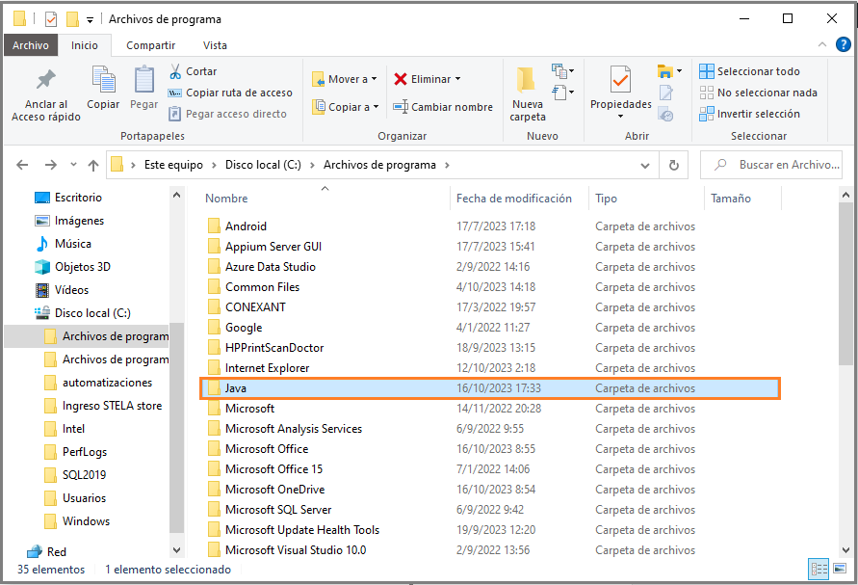858x585 pixels.
Task: Select the Google folder
Action: (x=235, y=328)
